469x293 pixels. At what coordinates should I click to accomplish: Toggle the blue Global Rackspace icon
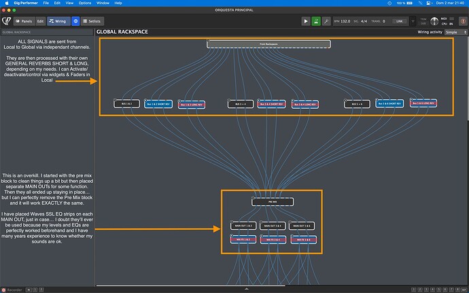(x=75, y=21)
